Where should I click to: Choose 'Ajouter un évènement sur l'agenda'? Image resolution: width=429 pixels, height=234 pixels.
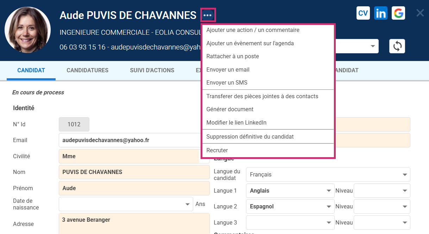pos(250,44)
